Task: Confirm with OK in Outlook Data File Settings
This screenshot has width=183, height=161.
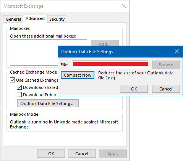Action: (134, 89)
